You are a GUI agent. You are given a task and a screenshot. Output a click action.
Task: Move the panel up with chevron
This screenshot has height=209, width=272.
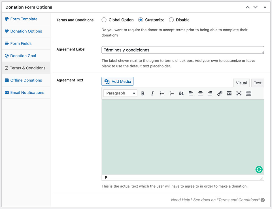(x=248, y=7)
